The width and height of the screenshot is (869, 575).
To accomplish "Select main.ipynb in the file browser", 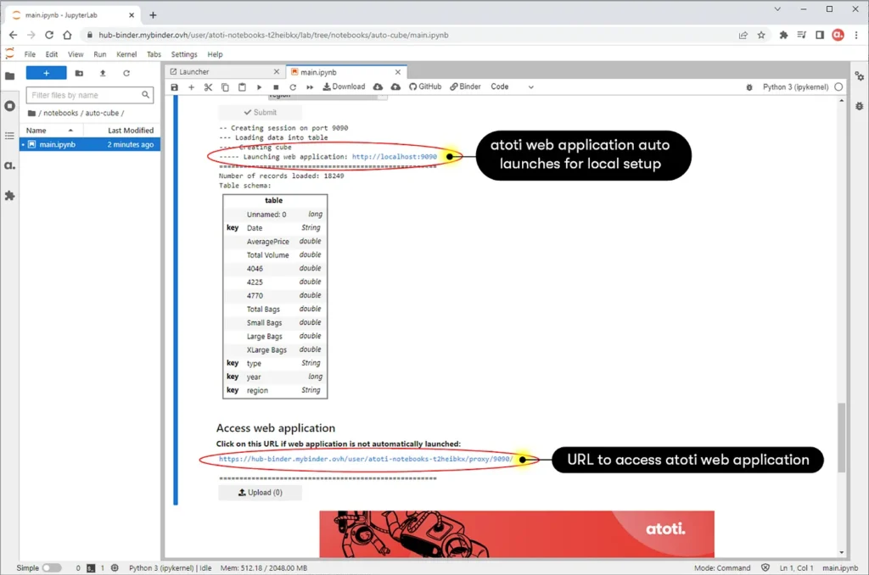I will (x=90, y=144).
